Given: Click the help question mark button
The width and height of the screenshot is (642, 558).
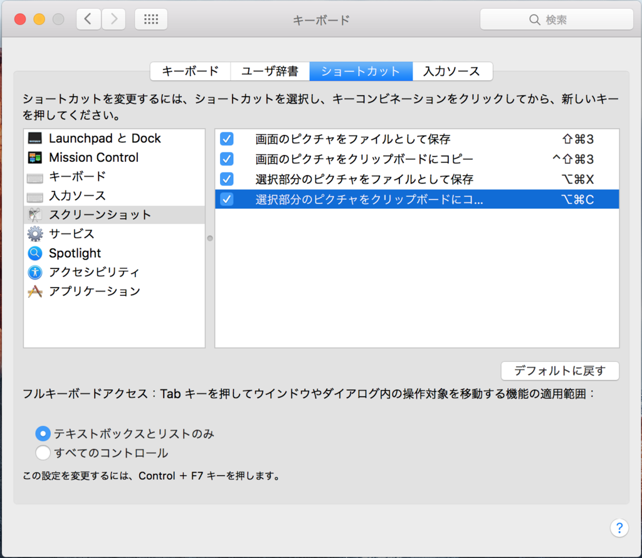Looking at the screenshot, I should pos(619,527).
